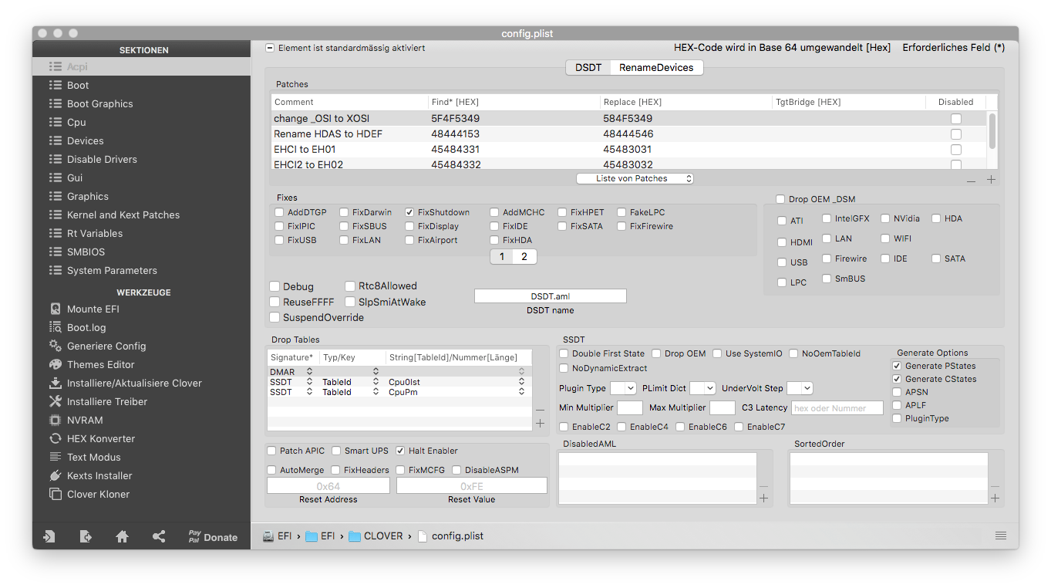Click the Installiere Treiber wrench icon
1051x588 pixels.
coord(56,401)
